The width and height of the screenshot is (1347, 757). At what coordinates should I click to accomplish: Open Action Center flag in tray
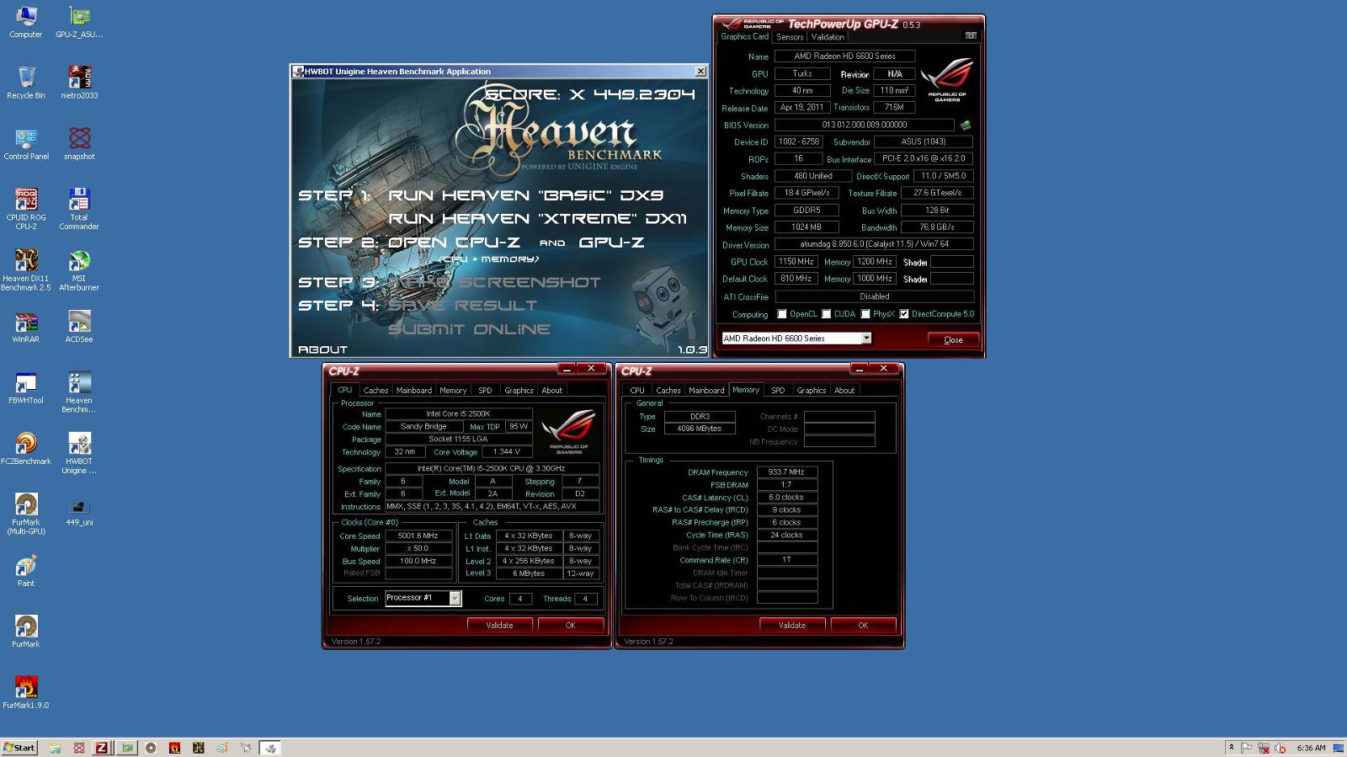pos(1247,748)
